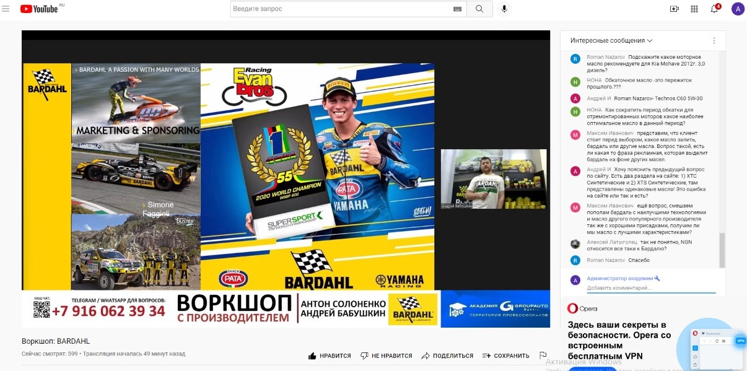Open notifications bell with badge
The image size is (747, 371).
714,8
